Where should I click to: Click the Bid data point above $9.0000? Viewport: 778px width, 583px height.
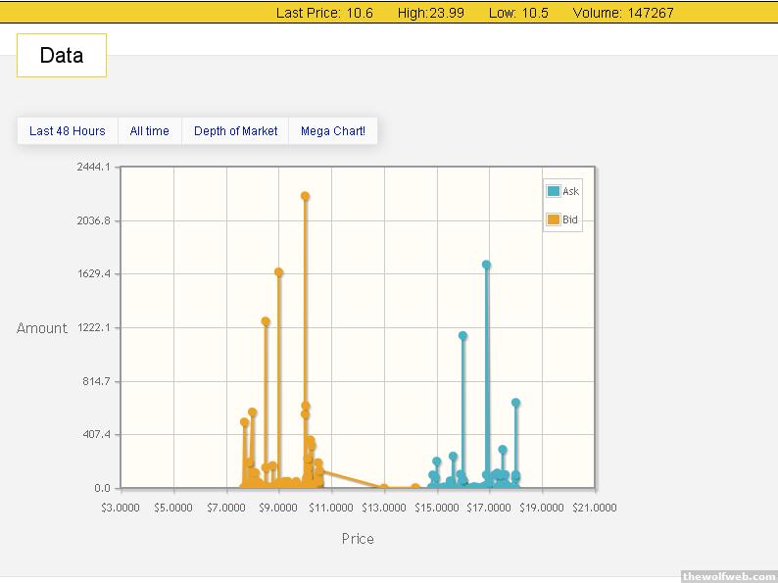tap(279, 271)
